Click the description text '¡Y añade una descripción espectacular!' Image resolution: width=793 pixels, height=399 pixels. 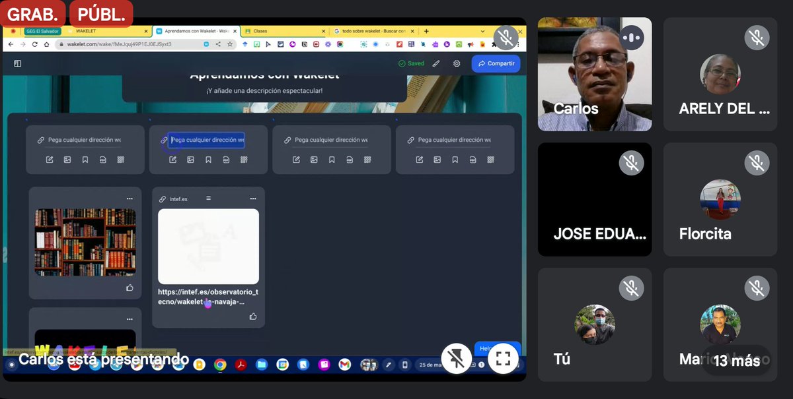point(264,90)
